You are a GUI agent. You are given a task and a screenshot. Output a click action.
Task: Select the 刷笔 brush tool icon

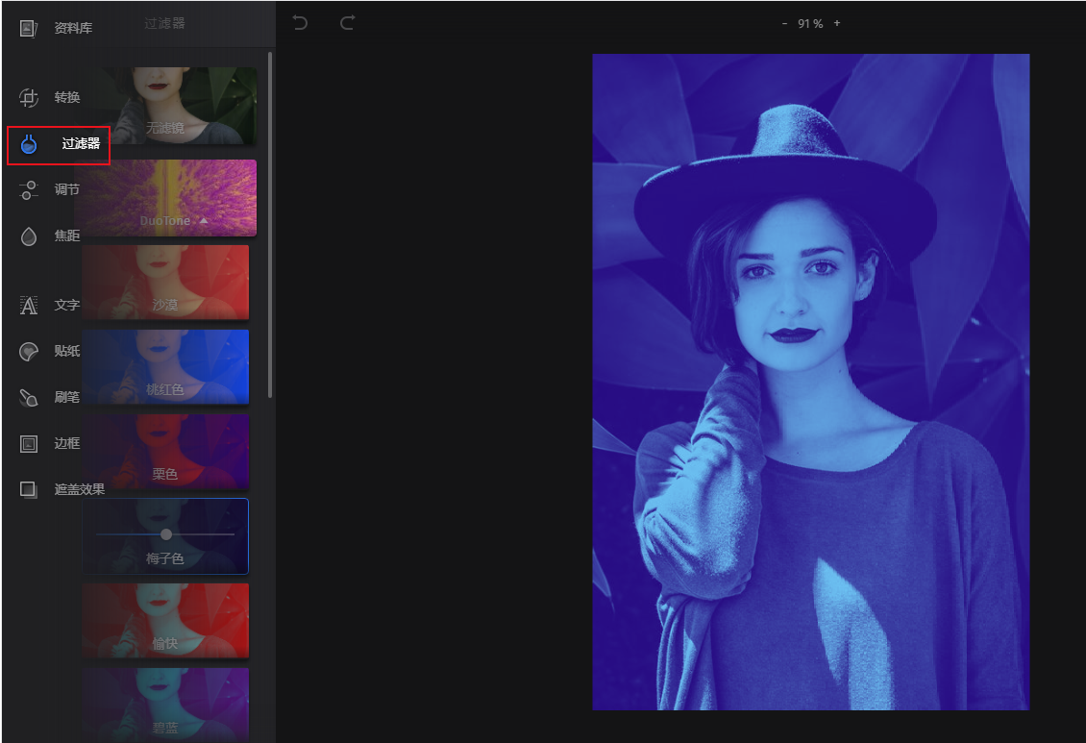[29, 398]
